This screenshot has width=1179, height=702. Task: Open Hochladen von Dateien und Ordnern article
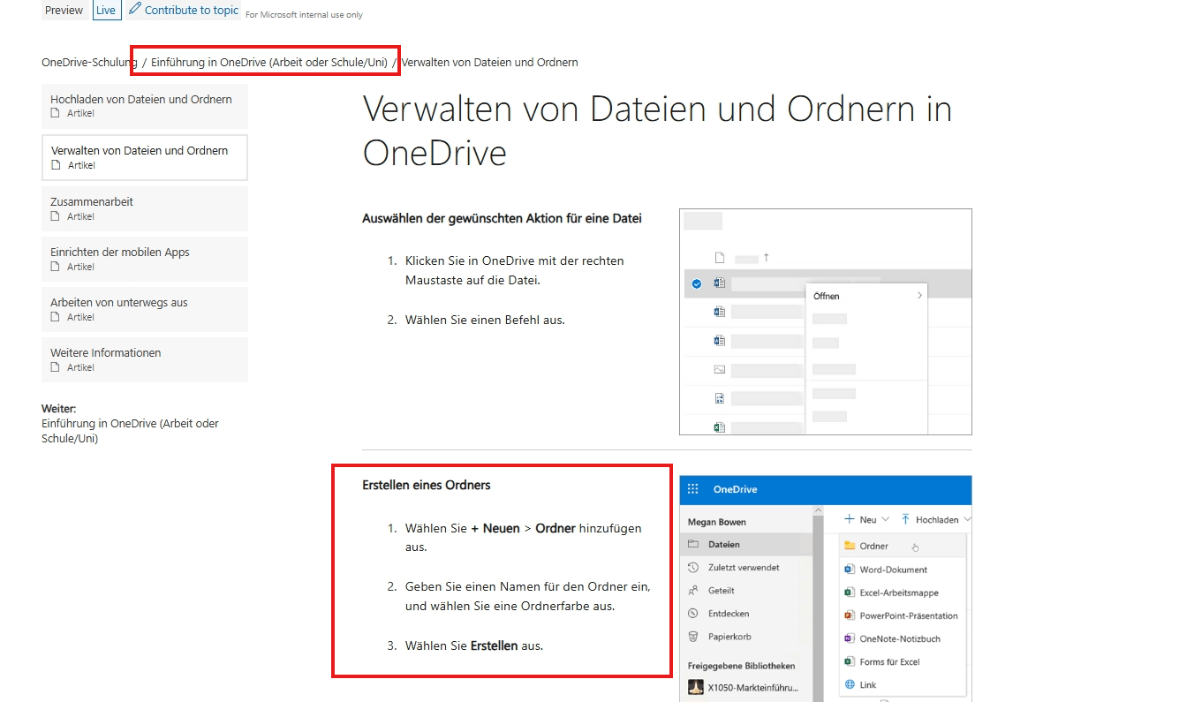[145, 106]
